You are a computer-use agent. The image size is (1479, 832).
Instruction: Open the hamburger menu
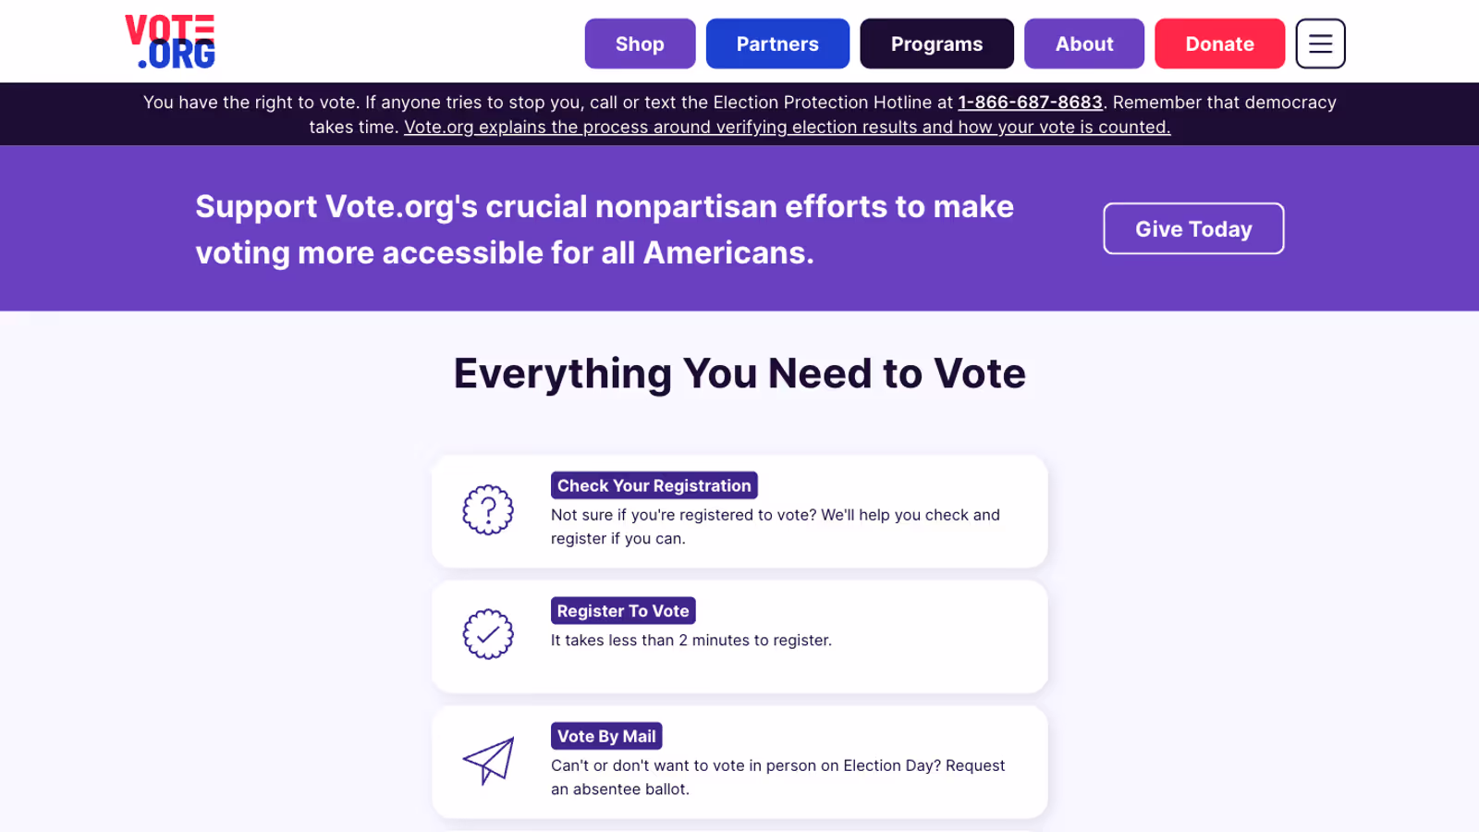1320,43
